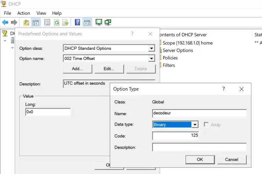The image size is (262, 174).
Task: Toggle the Show/Hide Console Tree icon
Action: 36,22
